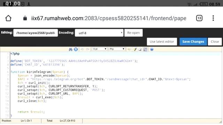Close the editor
223x125 pixels.
click(215, 42)
